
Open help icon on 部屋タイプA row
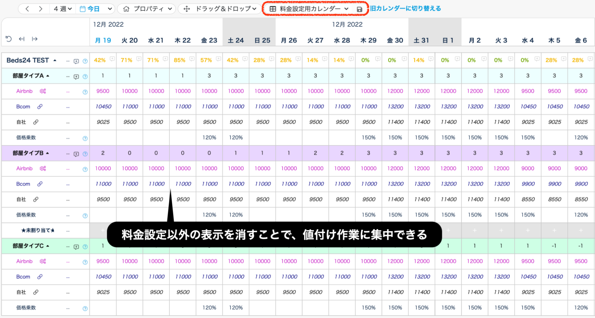click(x=85, y=76)
